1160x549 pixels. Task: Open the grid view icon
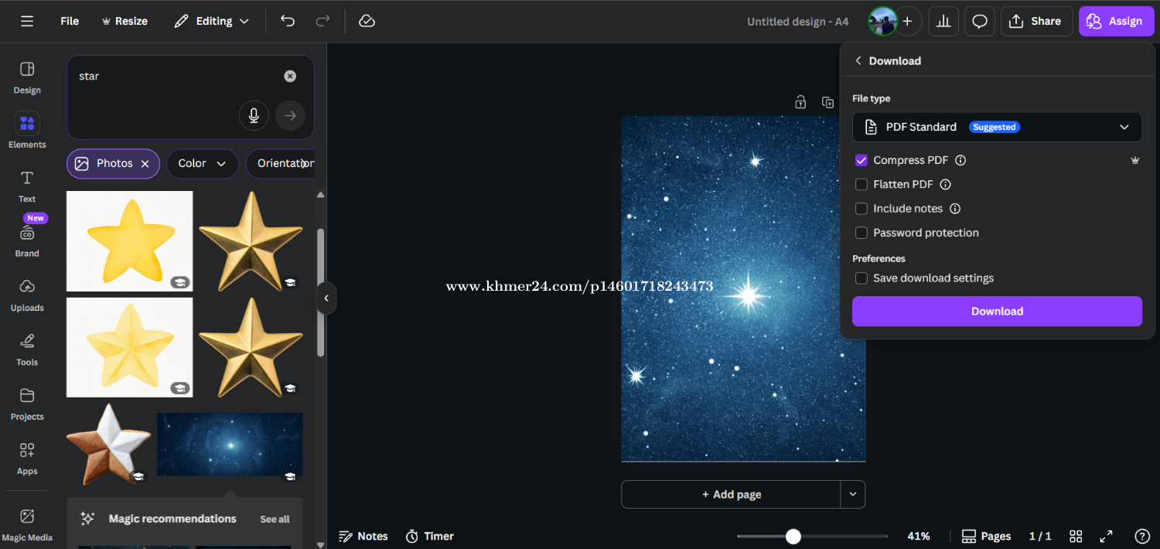coord(1076,536)
